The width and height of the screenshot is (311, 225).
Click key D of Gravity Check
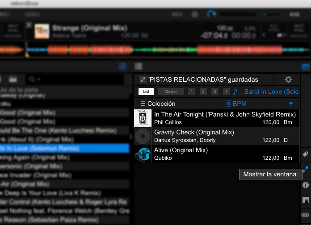coord(286,140)
